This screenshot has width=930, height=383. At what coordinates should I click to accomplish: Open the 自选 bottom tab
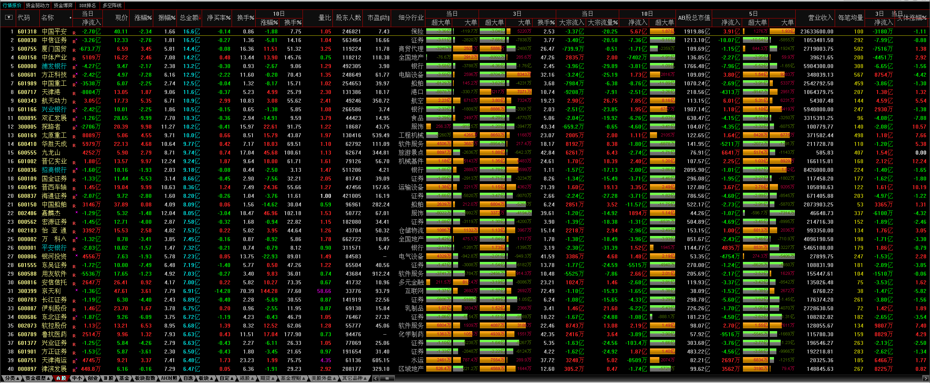[x=188, y=378]
